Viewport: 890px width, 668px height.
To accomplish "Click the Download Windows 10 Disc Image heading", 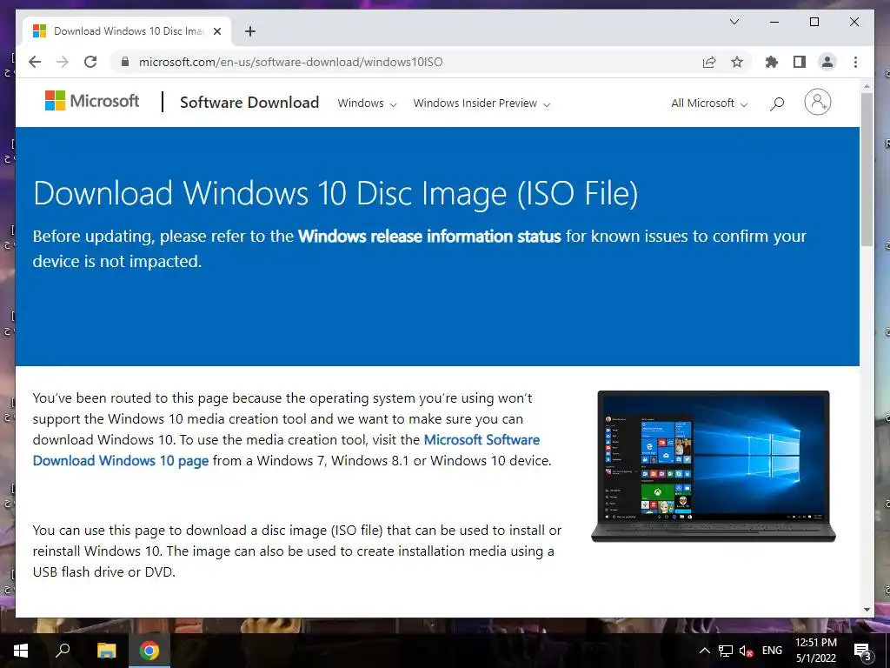I will coord(335,193).
